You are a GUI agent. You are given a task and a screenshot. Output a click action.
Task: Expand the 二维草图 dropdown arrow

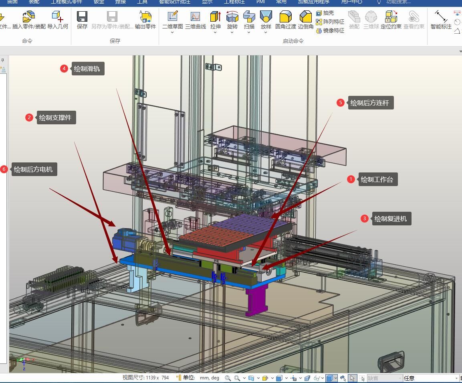point(172,32)
